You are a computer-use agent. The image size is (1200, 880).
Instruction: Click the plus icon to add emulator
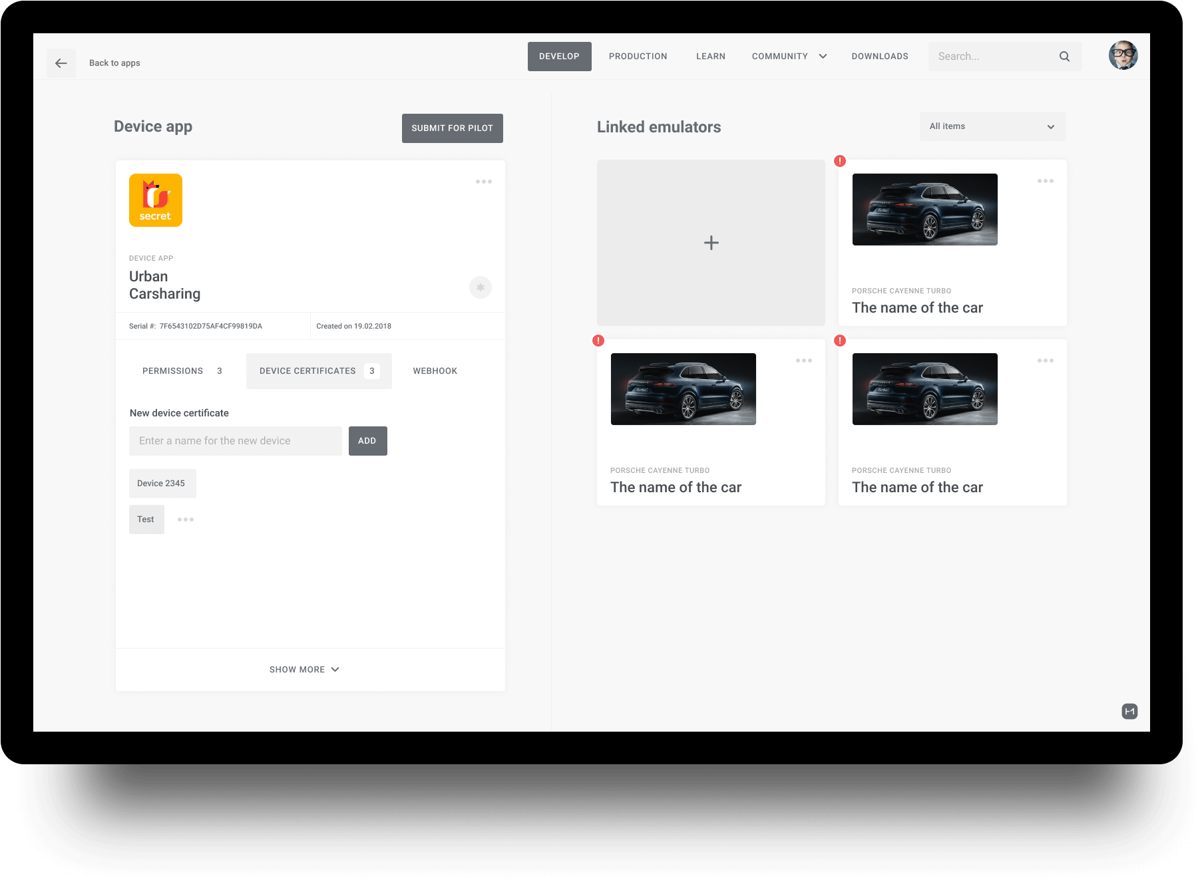(x=711, y=243)
